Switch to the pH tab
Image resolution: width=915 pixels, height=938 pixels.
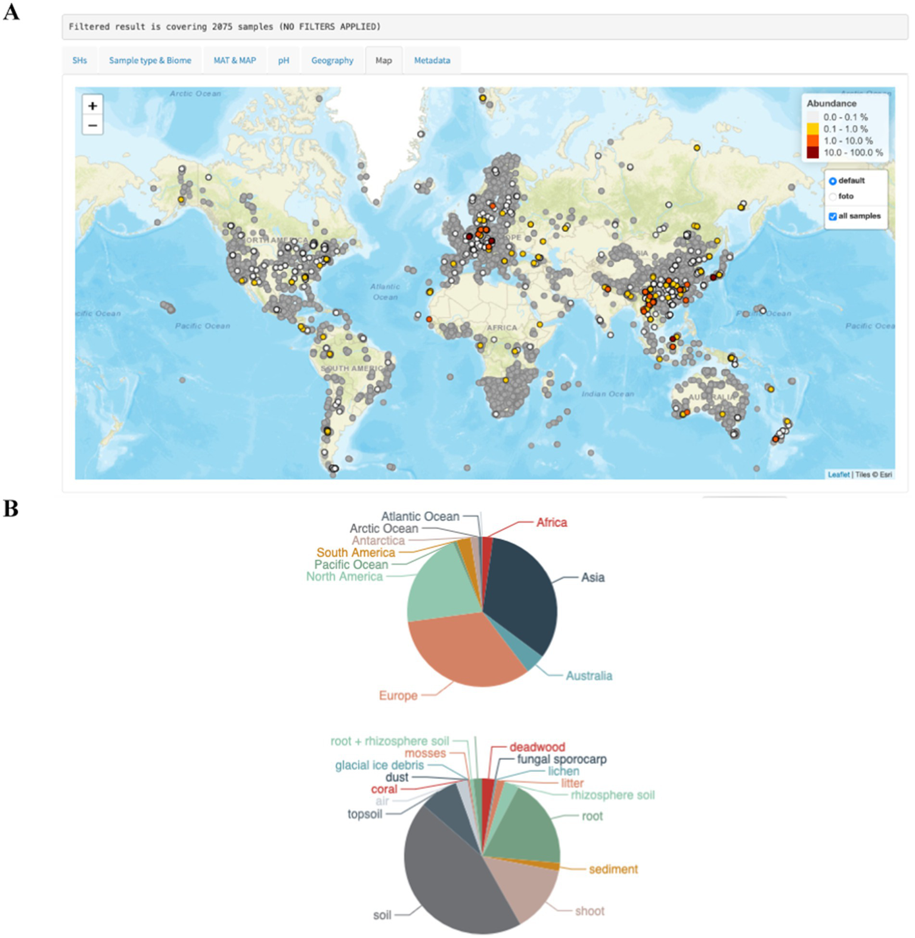tap(284, 60)
